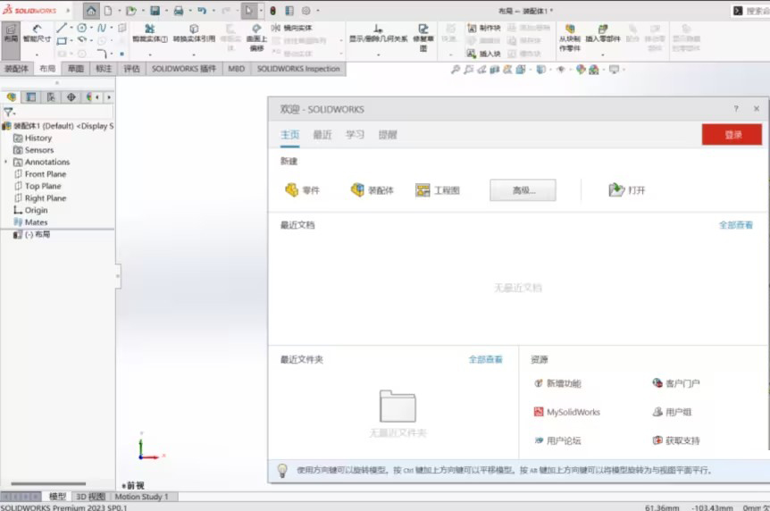Open the ConfigurationManager panel tab
Screen dimensions: 770x511
pos(51,97)
